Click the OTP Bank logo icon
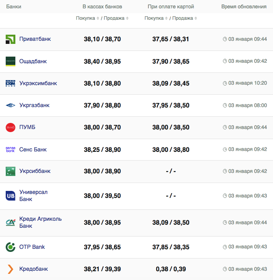 (x=11, y=247)
